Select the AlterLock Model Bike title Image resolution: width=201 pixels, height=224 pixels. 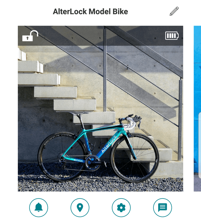90,11
